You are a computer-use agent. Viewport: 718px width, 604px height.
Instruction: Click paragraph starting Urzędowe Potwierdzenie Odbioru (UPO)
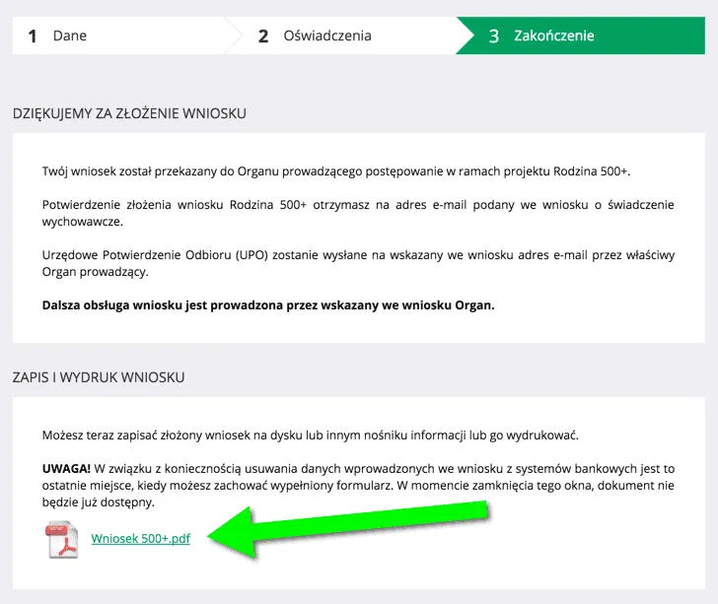coord(358,263)
